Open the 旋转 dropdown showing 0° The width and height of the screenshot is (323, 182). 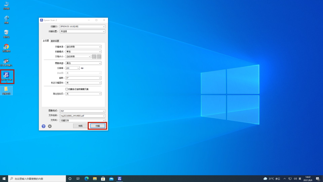click(83, 78)
